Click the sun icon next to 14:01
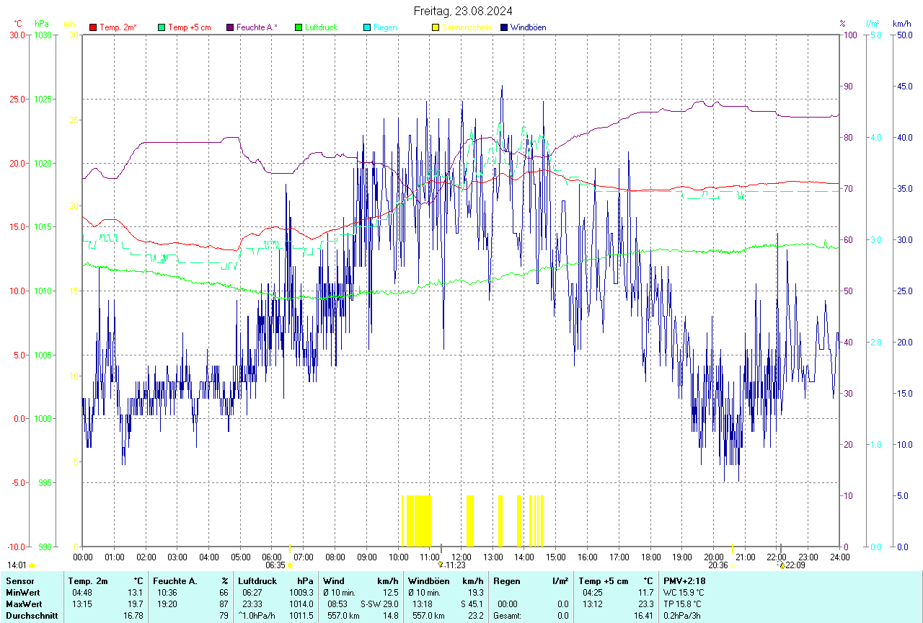Viewport: 923px width, 623px height. (x=32, y=566)
